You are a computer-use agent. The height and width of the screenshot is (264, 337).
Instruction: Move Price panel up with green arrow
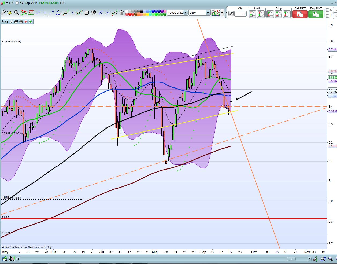(31, 21)
